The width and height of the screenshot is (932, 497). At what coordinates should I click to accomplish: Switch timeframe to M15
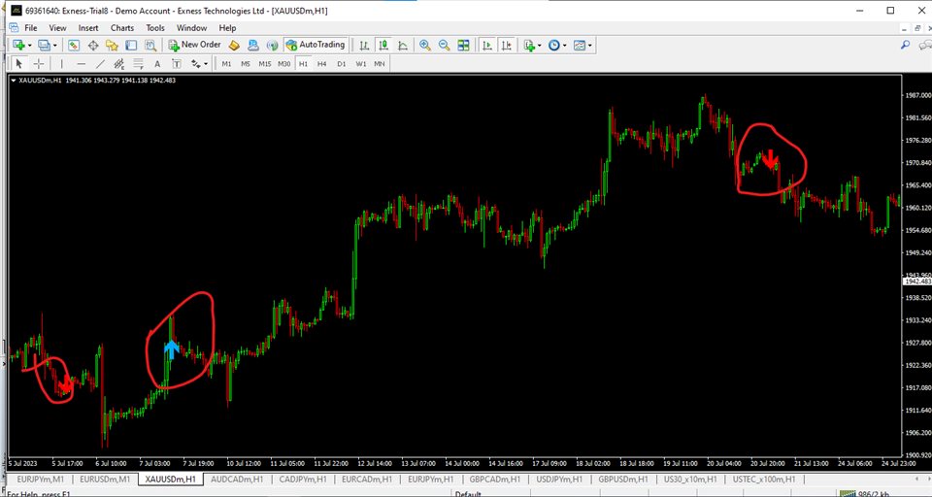coord(264,64)
